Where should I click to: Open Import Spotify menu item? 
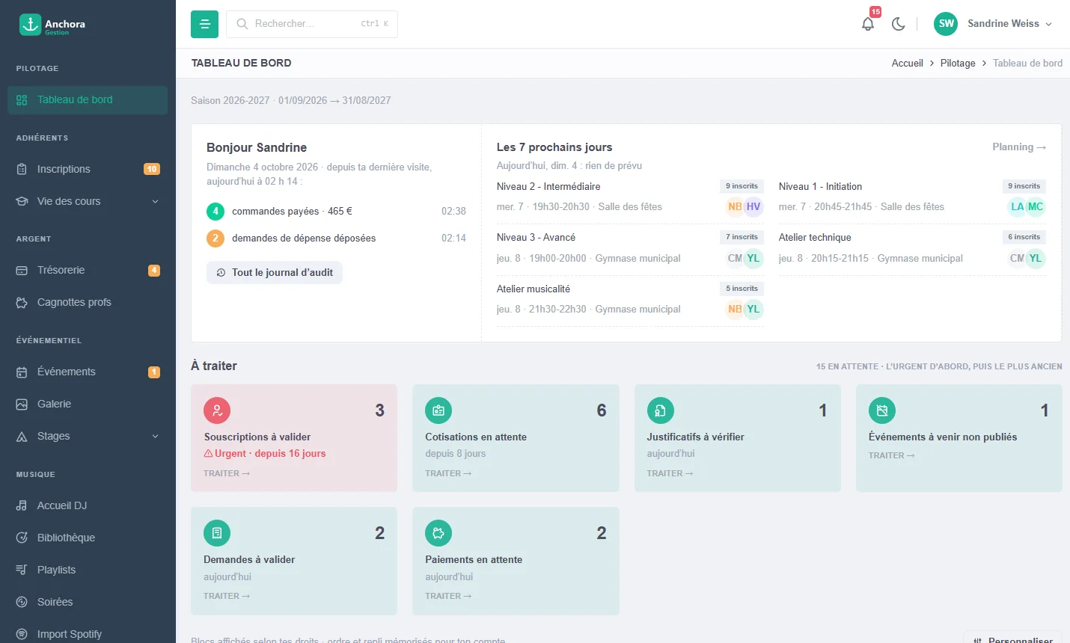coord(88,634)
